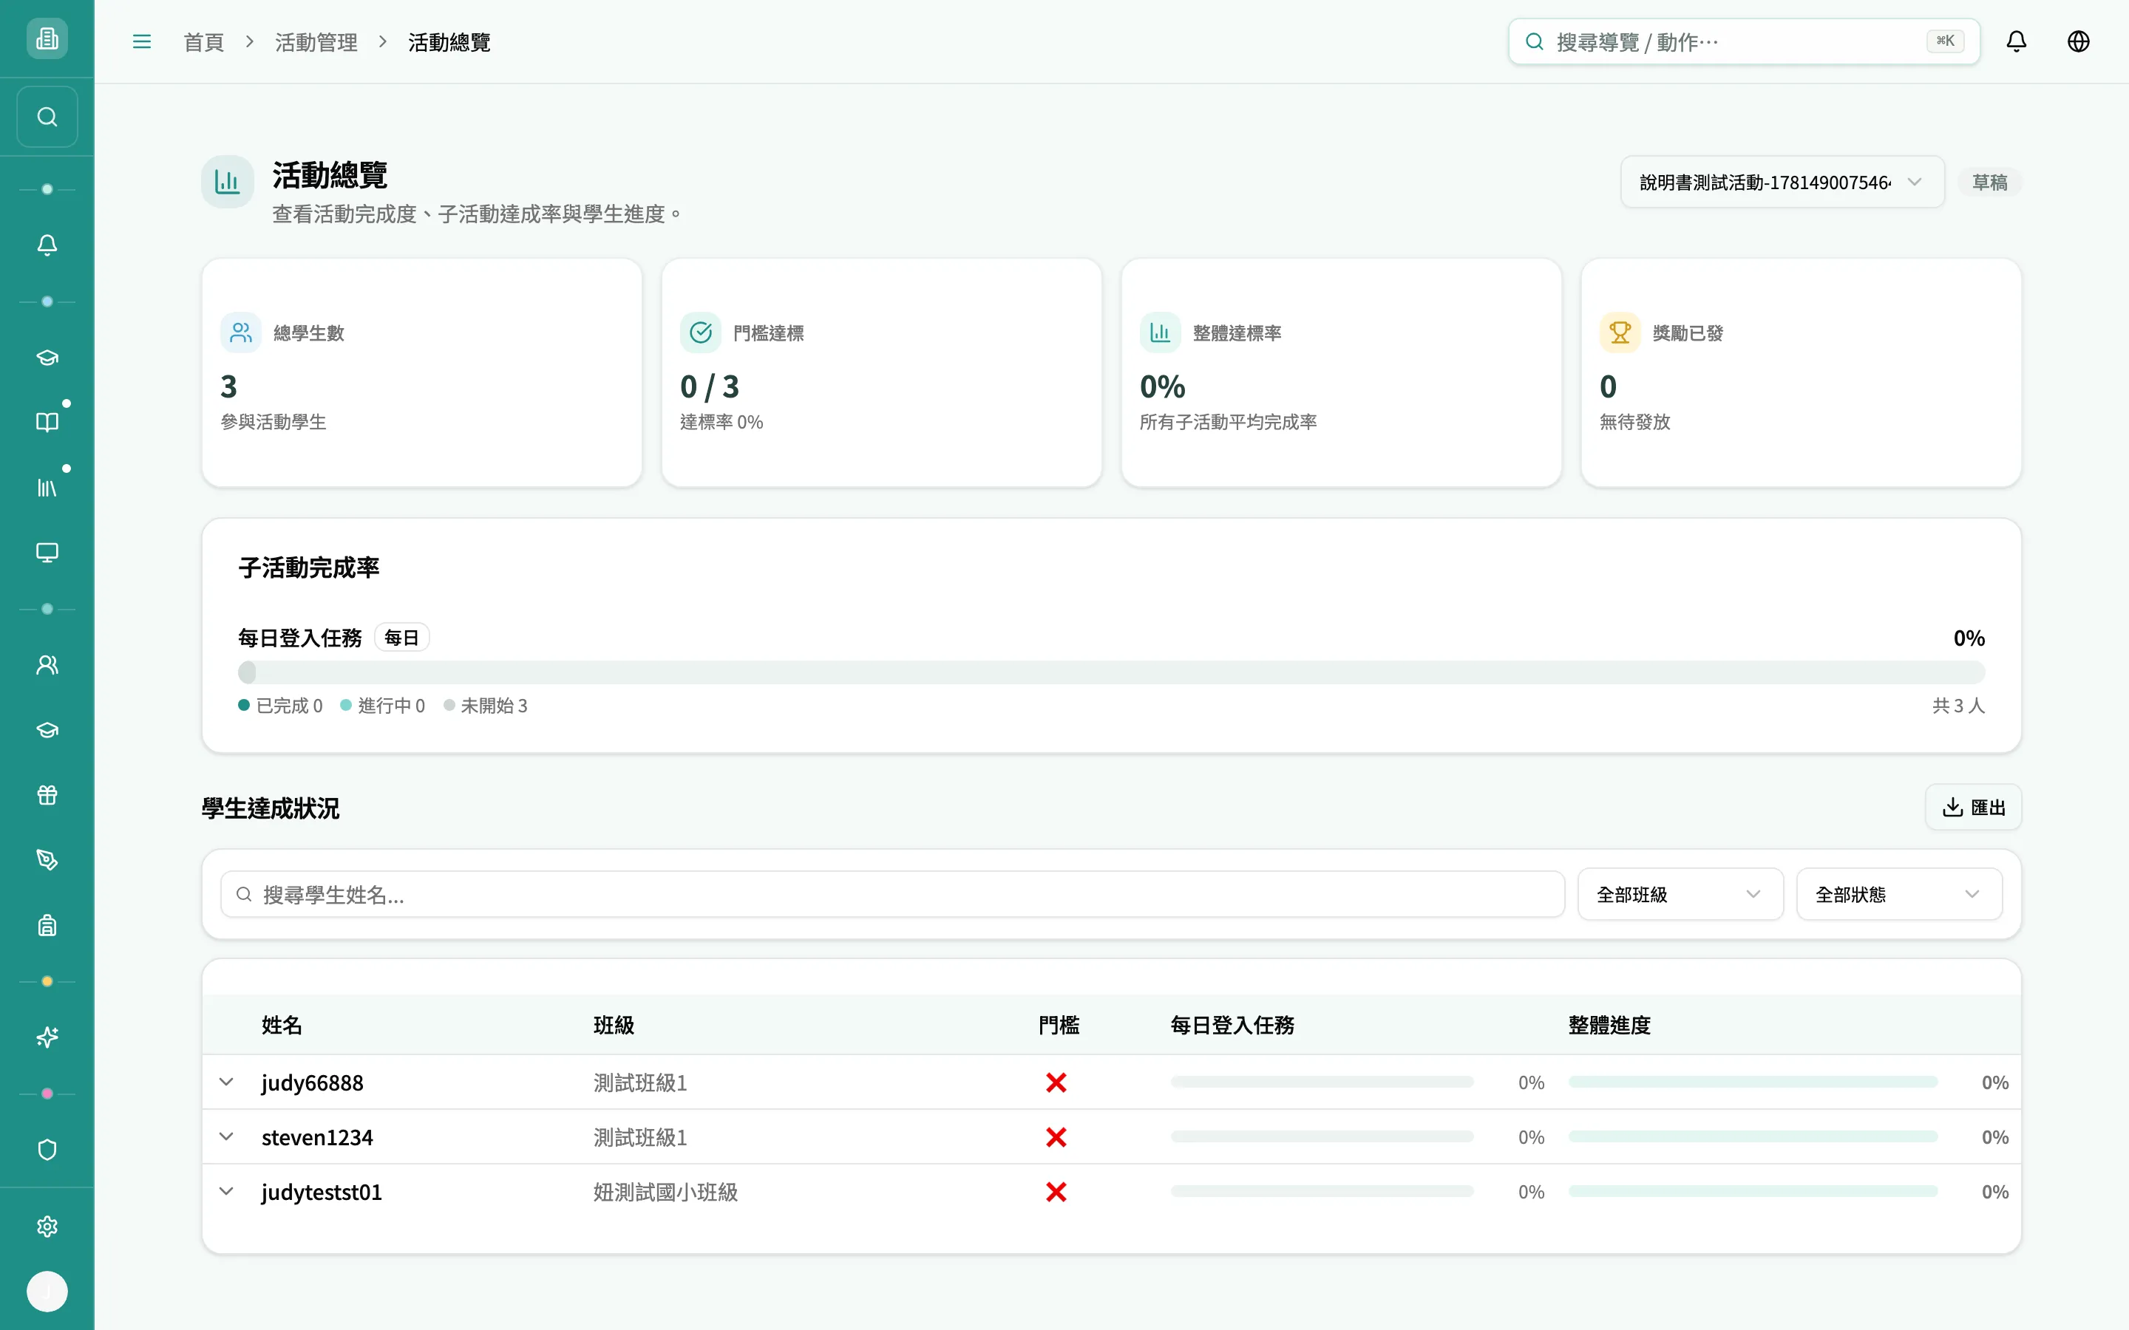Click the 每日 tag beside 每日登入任務
The height and width of the screenshot is (1330, 2129).
coord(402,638)
